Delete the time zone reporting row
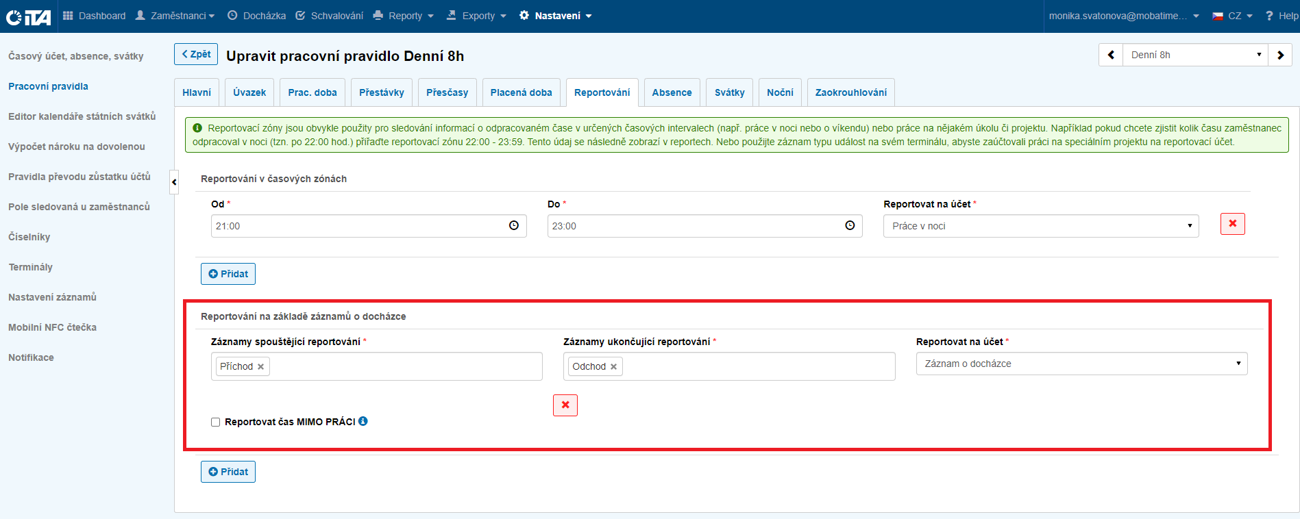The height and width of the screenshot is (519, 1300). point(1232,224)
